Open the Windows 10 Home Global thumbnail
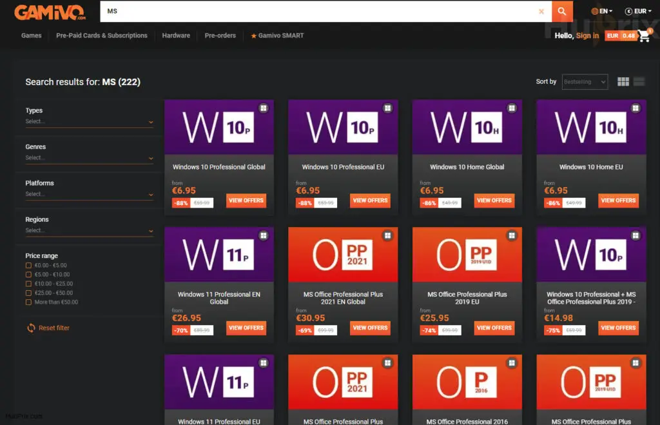 point(467,127)
